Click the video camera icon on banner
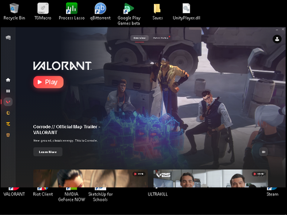The height and width of the screenshot is (215, 287). [x=263, y=152]
